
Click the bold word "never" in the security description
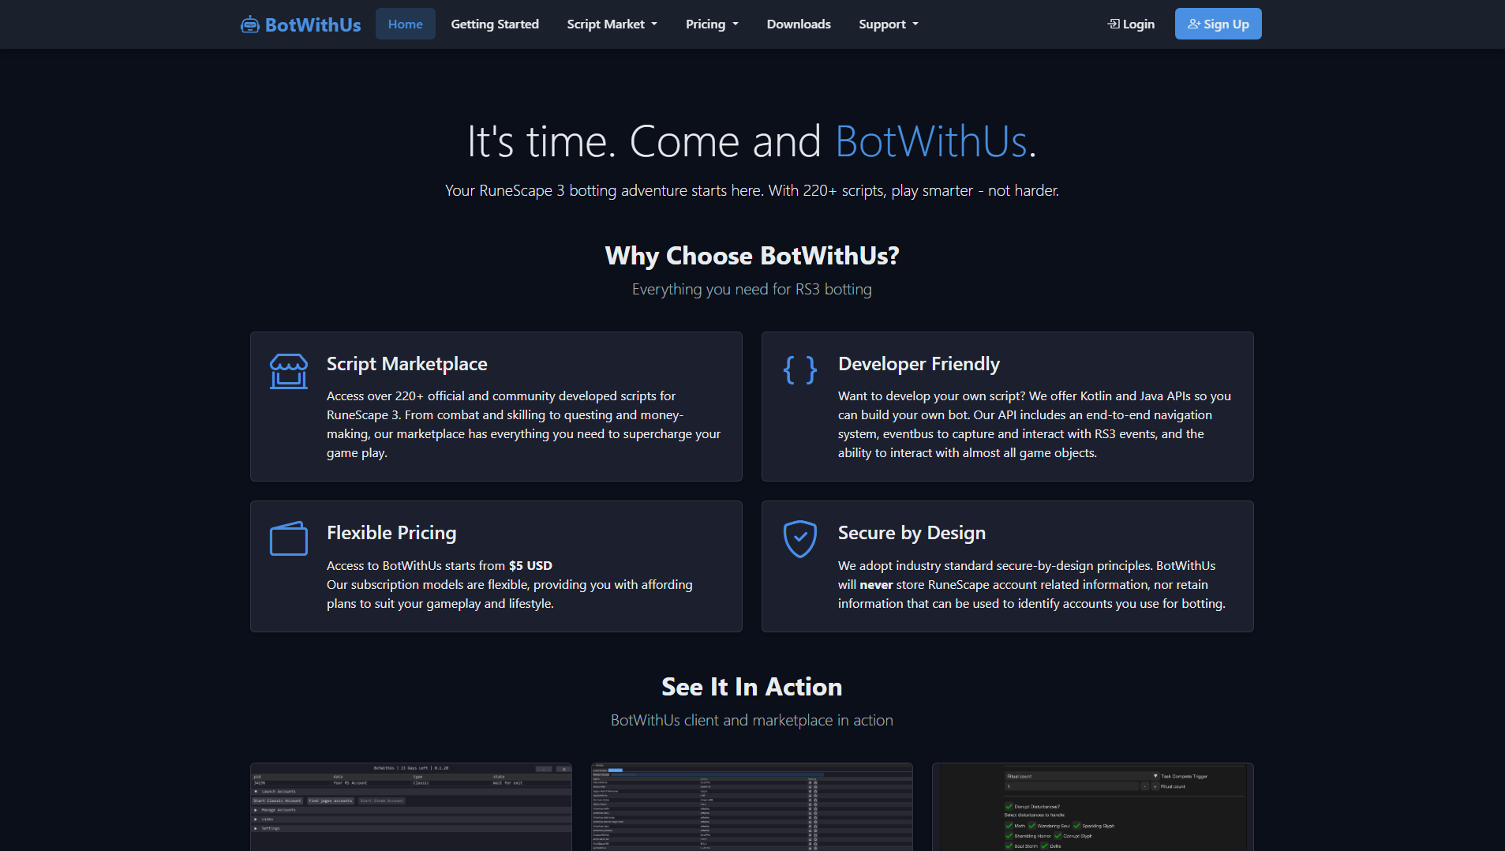click(876, 585)
